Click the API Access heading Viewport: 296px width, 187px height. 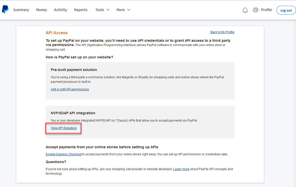56,33
